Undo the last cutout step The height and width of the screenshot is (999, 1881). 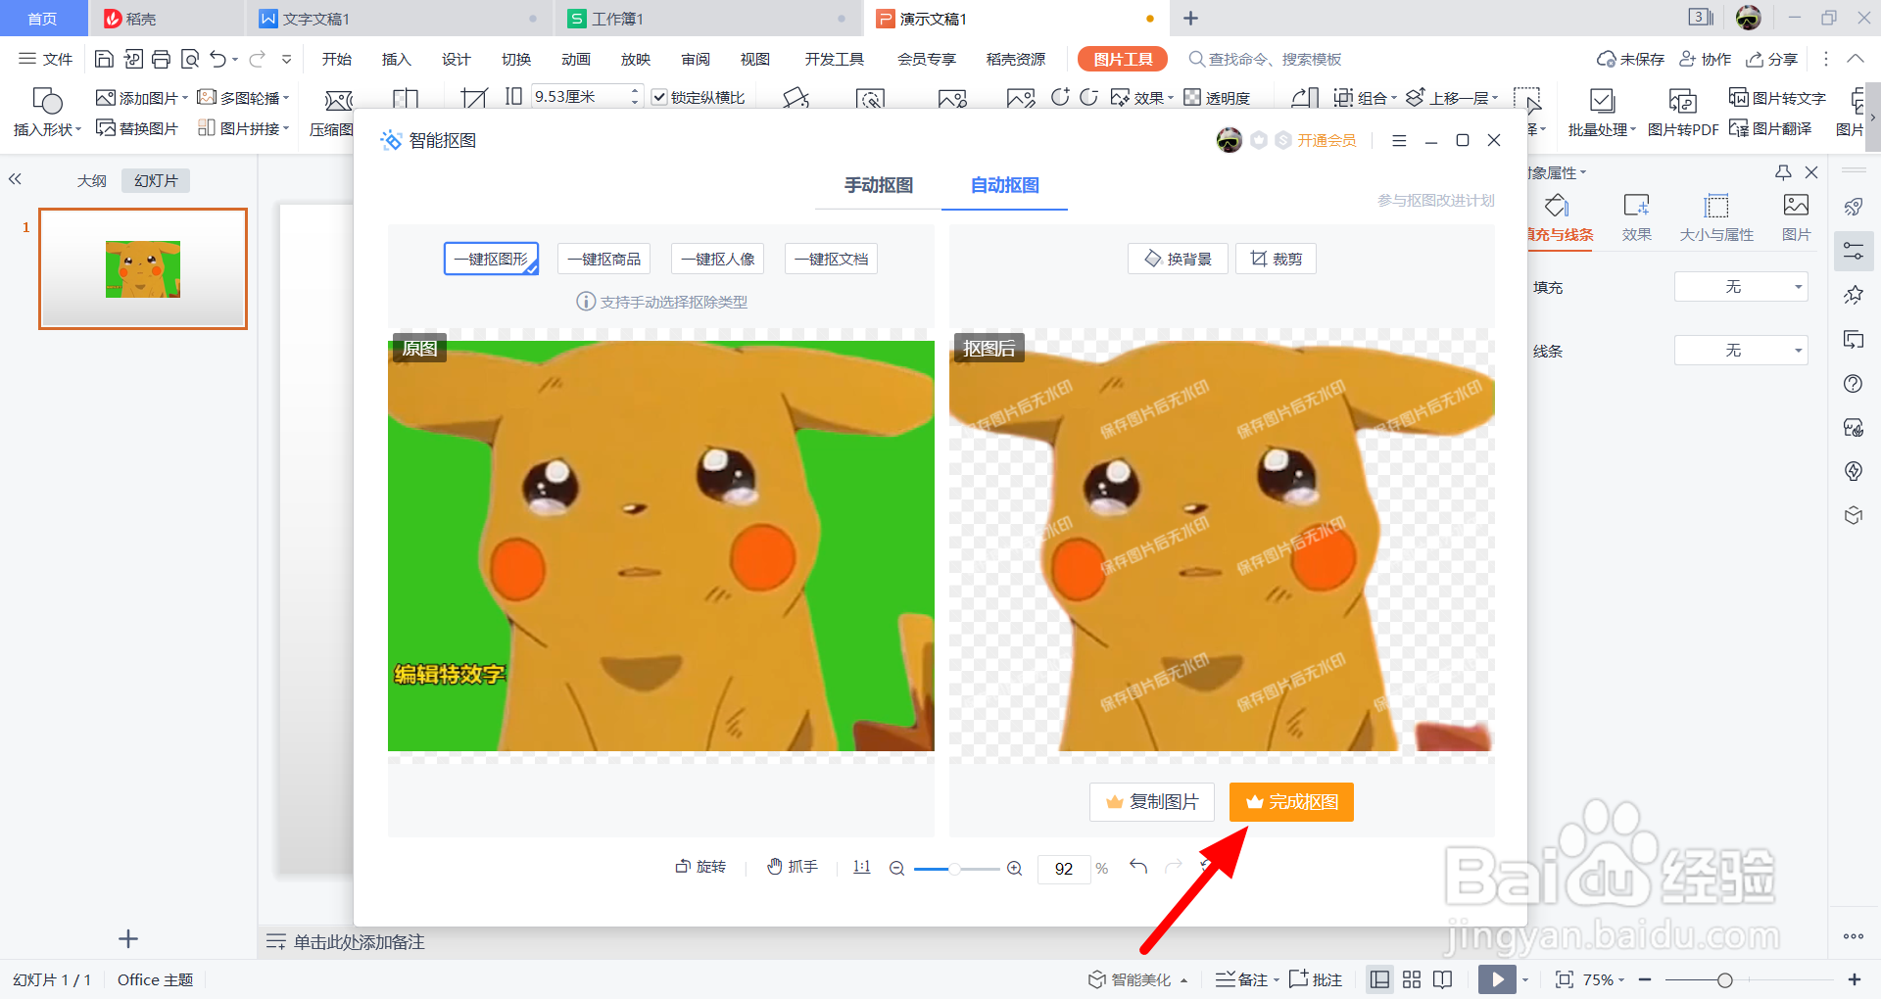(1138, 866)
